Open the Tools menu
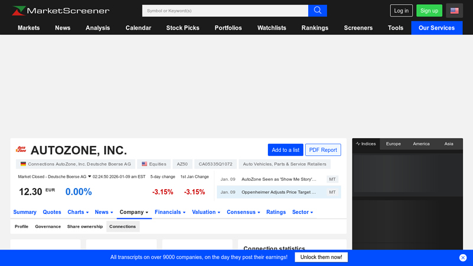 396,28
